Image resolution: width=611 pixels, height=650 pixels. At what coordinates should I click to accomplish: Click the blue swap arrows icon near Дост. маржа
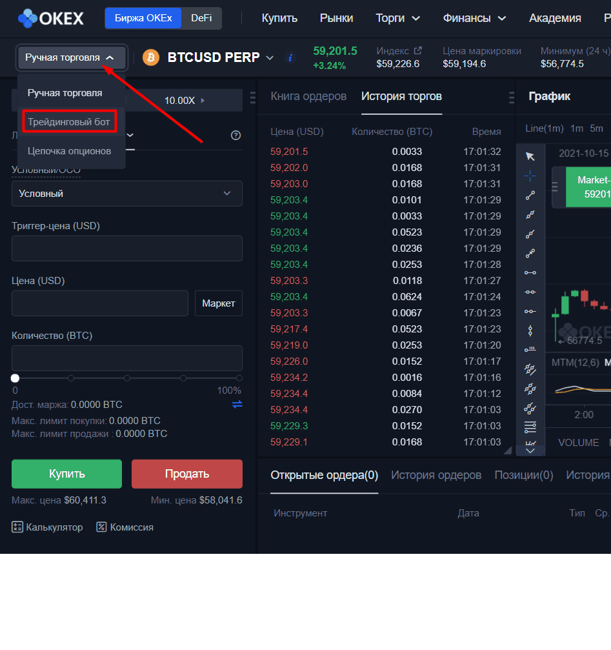(237, 404)
